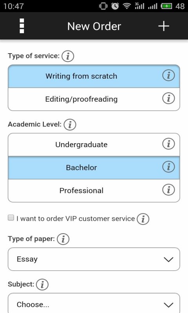Show info for Professional level
Viewport: 188px width, 313px height.
[168, 190]
